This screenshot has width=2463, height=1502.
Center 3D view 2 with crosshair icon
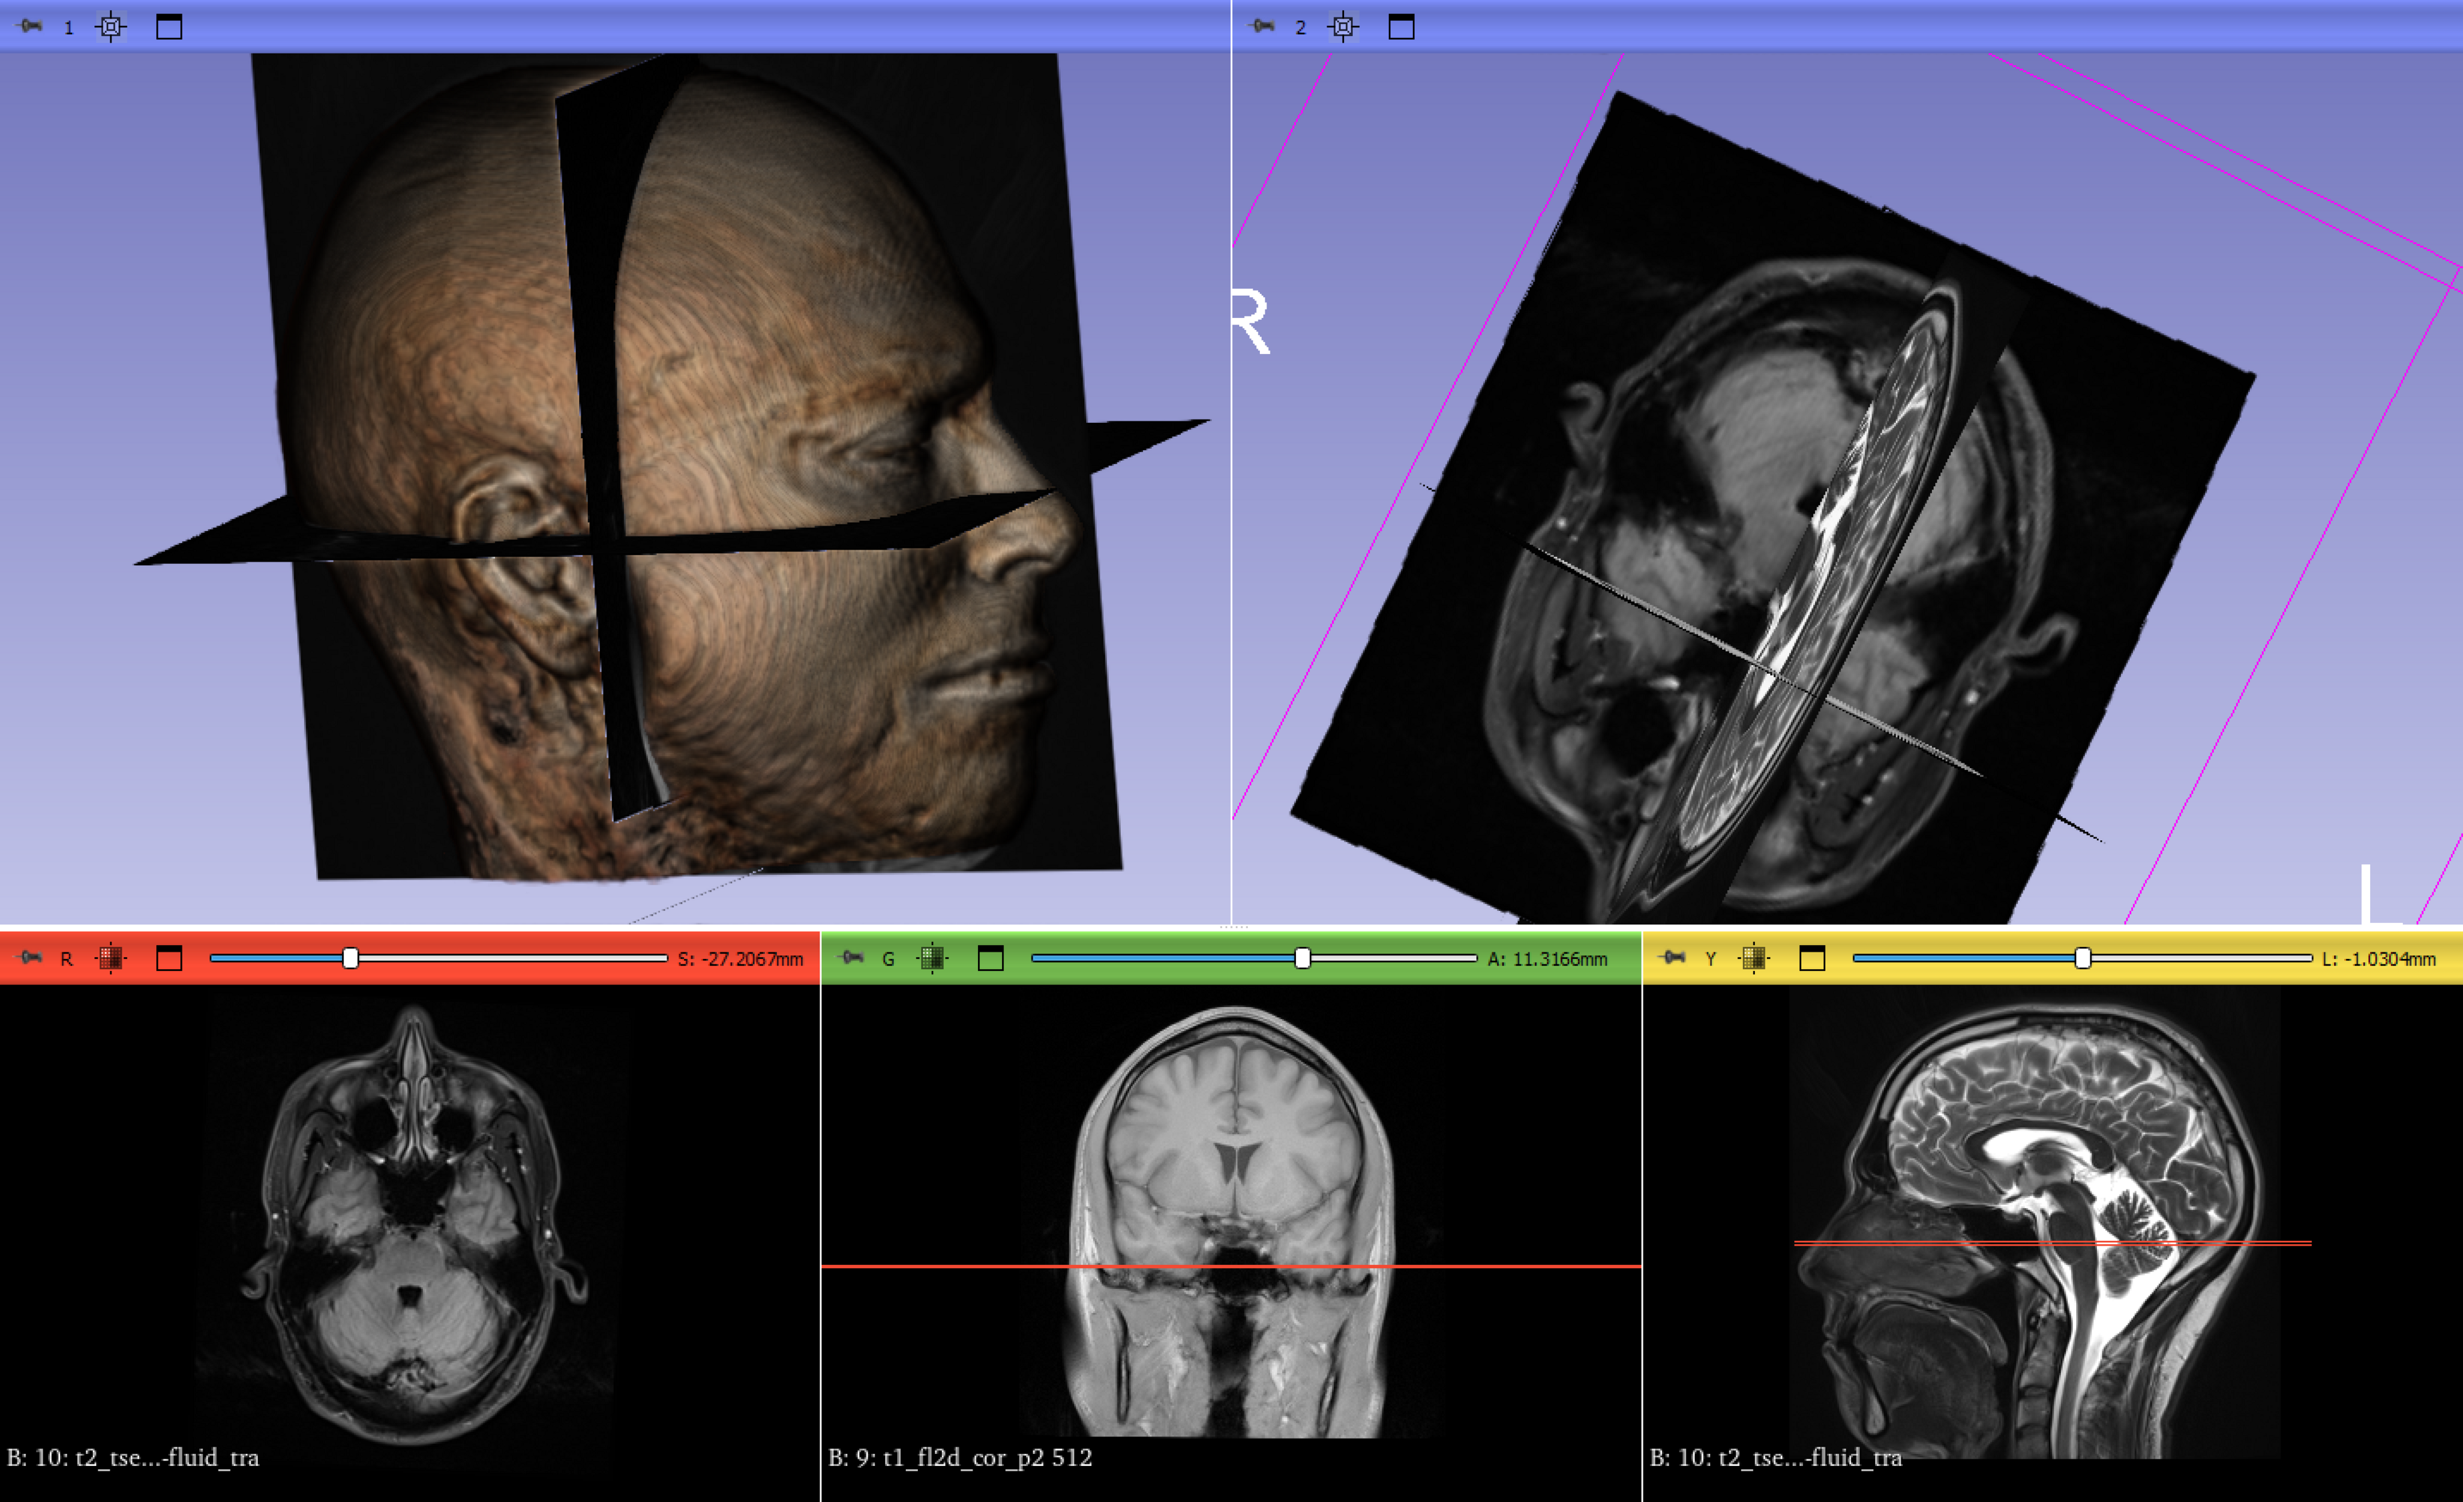[x=1343, y=27]
